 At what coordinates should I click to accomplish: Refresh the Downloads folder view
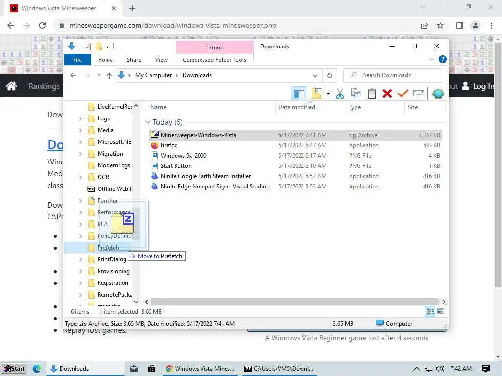tap(330, 75)
